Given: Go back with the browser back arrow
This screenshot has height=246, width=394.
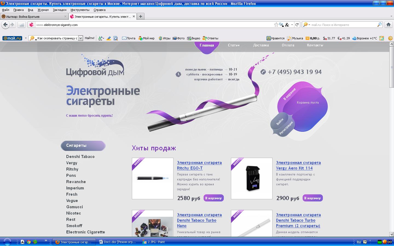Looking at the screenshot, I should (x=5, y=25).
